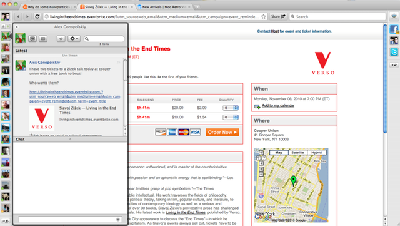The width and height of the screenshot is (400, 226).
Task: Click the Add to my calendar link
Action: pyautogui.click(x=278, y=105)
